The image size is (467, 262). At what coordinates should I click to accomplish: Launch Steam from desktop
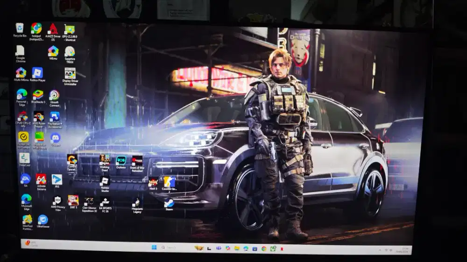point(169,204)
